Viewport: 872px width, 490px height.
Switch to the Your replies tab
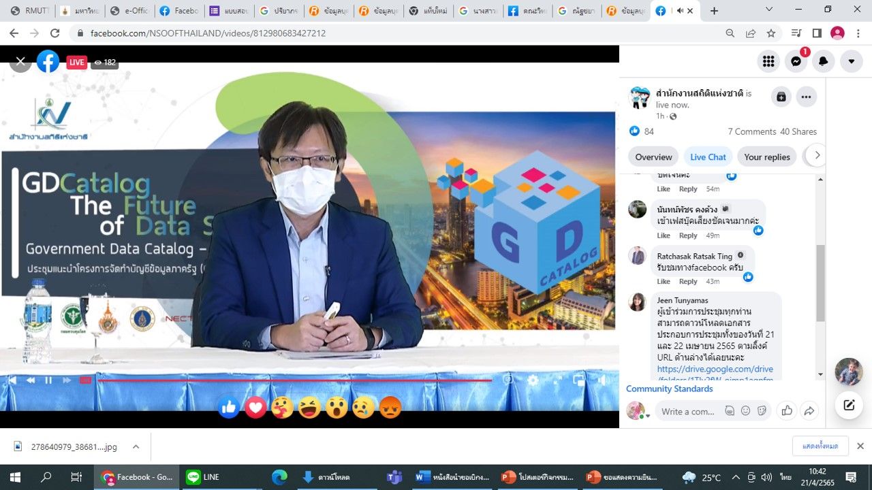[767, 157]
